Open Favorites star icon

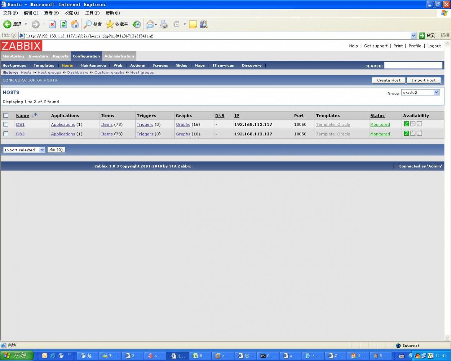(x=109, y=24)
